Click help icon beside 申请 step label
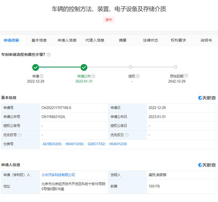Image resolution: width=218 pixels, height=202 pixels. point(41,76)
